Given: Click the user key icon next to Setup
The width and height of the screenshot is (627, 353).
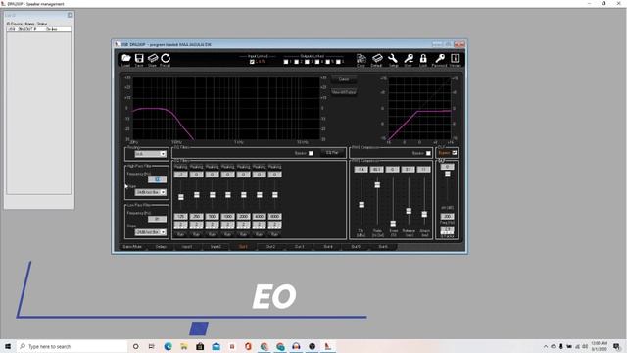Looking at the screenshot, I should [x=409, y=59].
